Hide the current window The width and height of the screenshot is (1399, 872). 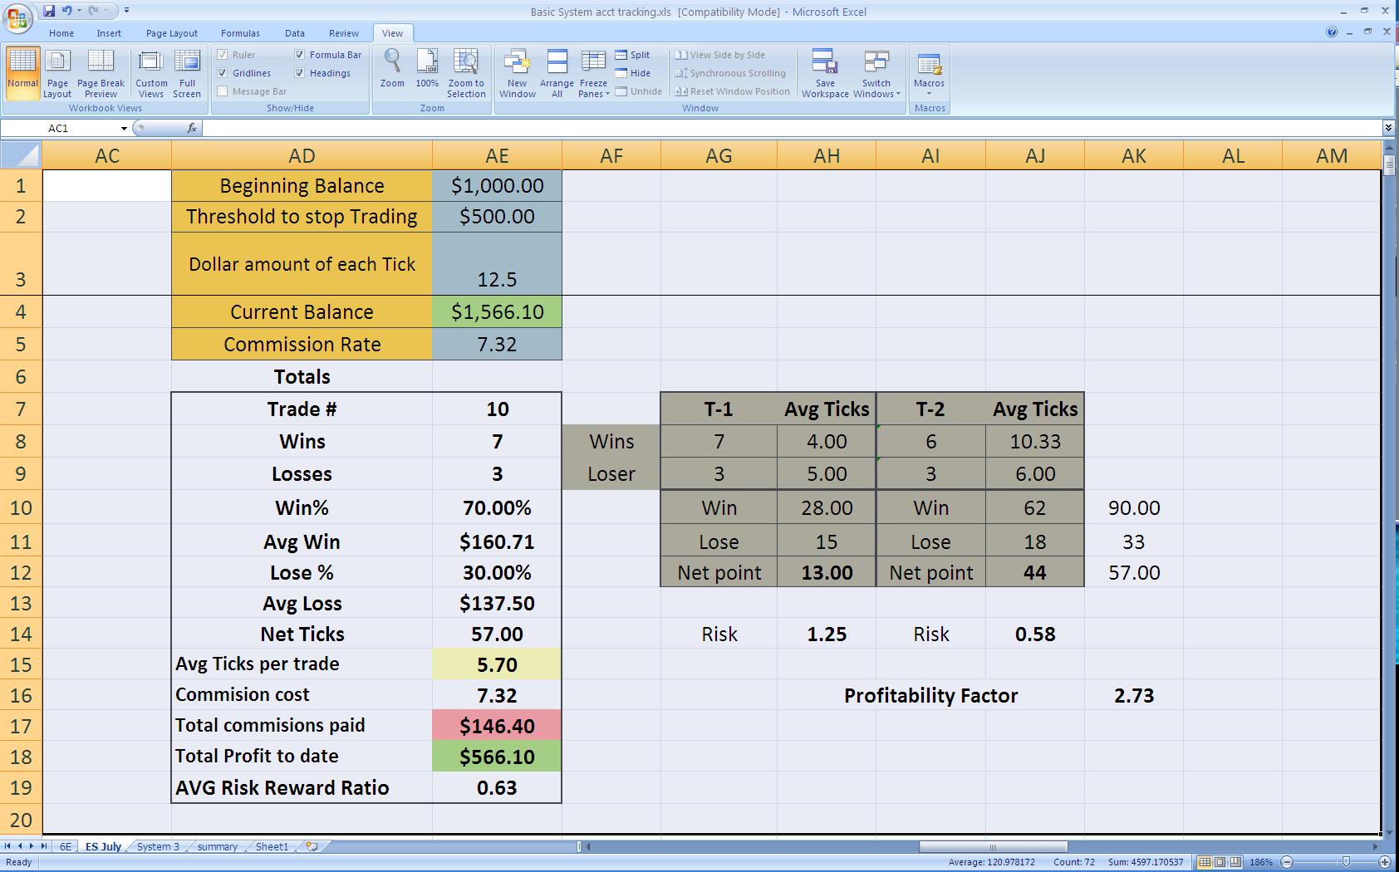(x=633, y=73)
